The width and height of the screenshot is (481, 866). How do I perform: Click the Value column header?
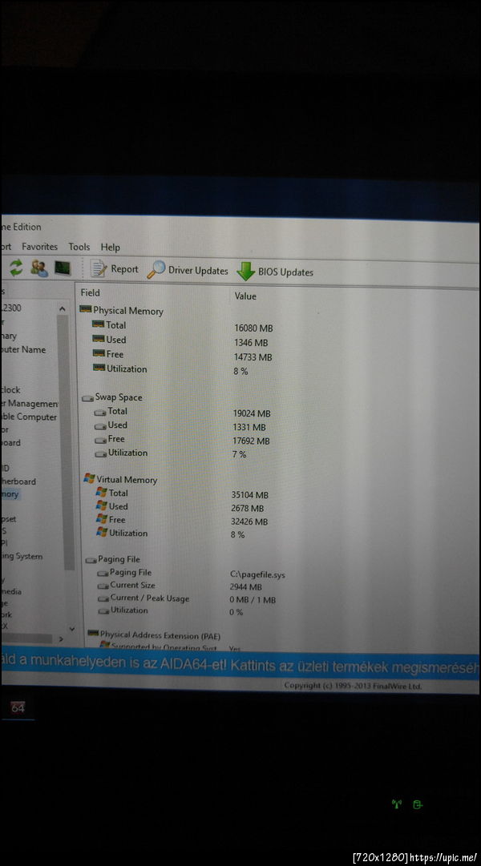[x=245, y=296]
